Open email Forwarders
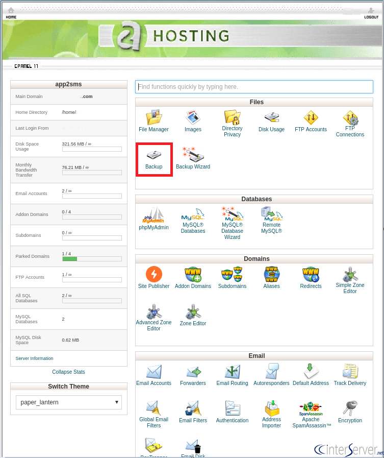The image size is (384, 458). coord(193,375)
